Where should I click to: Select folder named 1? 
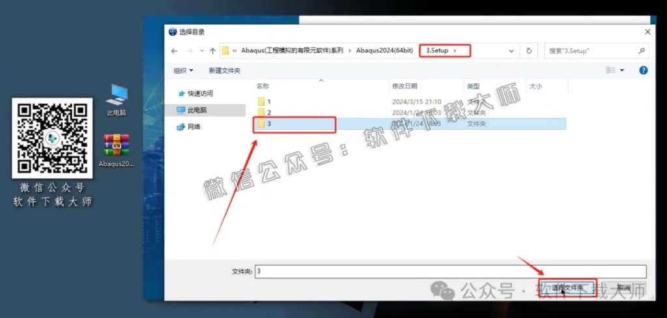tap(264, 101)
